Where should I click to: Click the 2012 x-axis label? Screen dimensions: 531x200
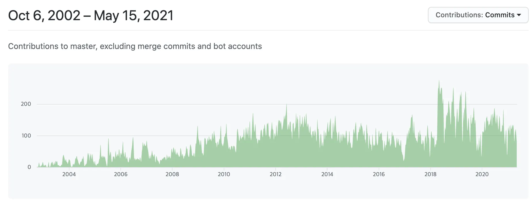coord(276,174)
